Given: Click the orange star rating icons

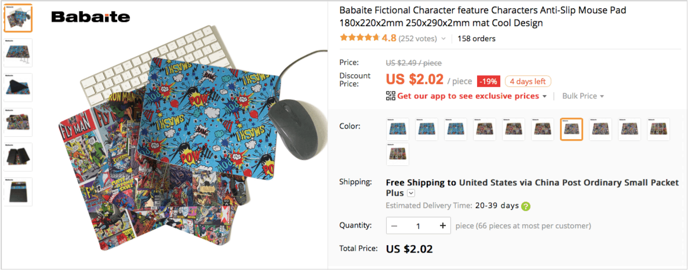Looking at the screenshot, I should pos(359,38).
